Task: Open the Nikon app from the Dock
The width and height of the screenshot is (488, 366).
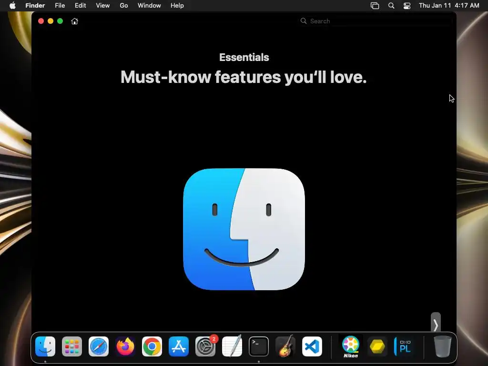Action: pos(351,346)
